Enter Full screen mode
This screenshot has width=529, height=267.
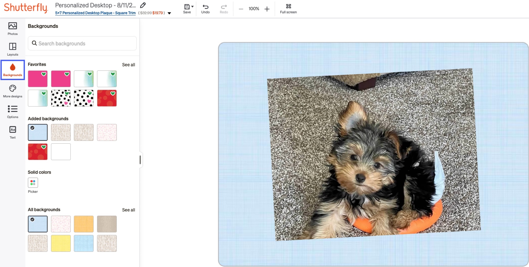click(288, 9)
